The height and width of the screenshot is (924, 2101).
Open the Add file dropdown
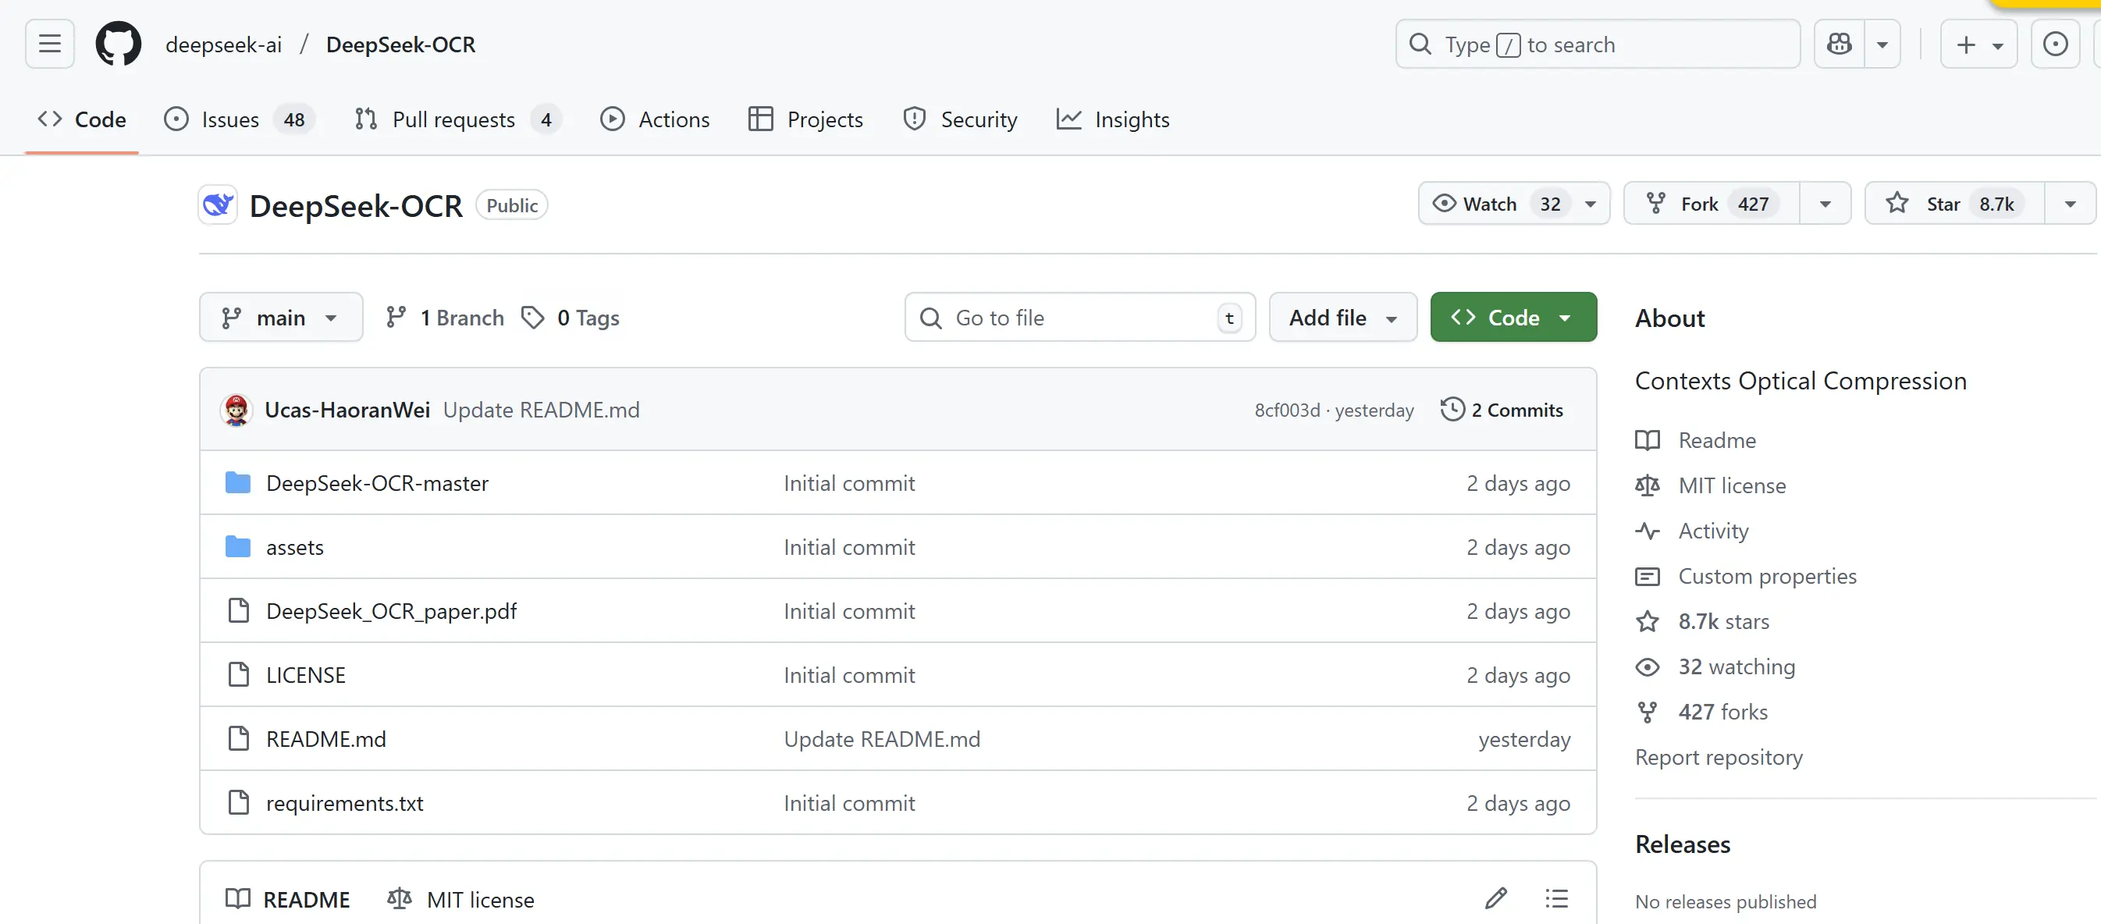tap(1342, 318)
